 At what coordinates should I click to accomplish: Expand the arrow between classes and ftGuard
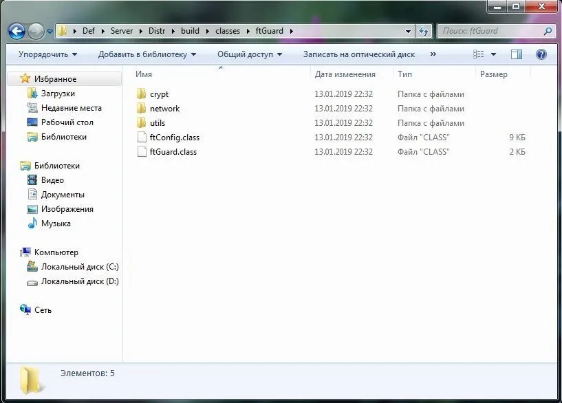tap(248, 32)
